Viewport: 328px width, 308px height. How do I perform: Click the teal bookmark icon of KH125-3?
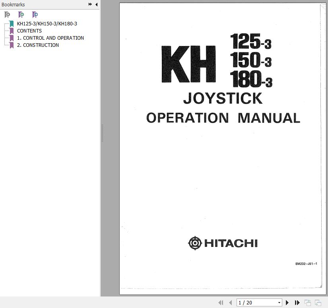click(12, 24)
